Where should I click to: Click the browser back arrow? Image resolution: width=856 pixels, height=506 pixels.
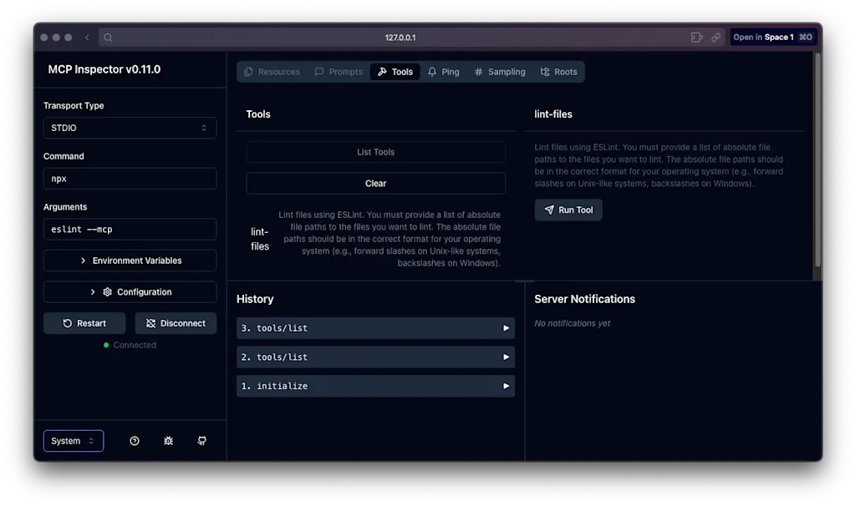point(87,38)
